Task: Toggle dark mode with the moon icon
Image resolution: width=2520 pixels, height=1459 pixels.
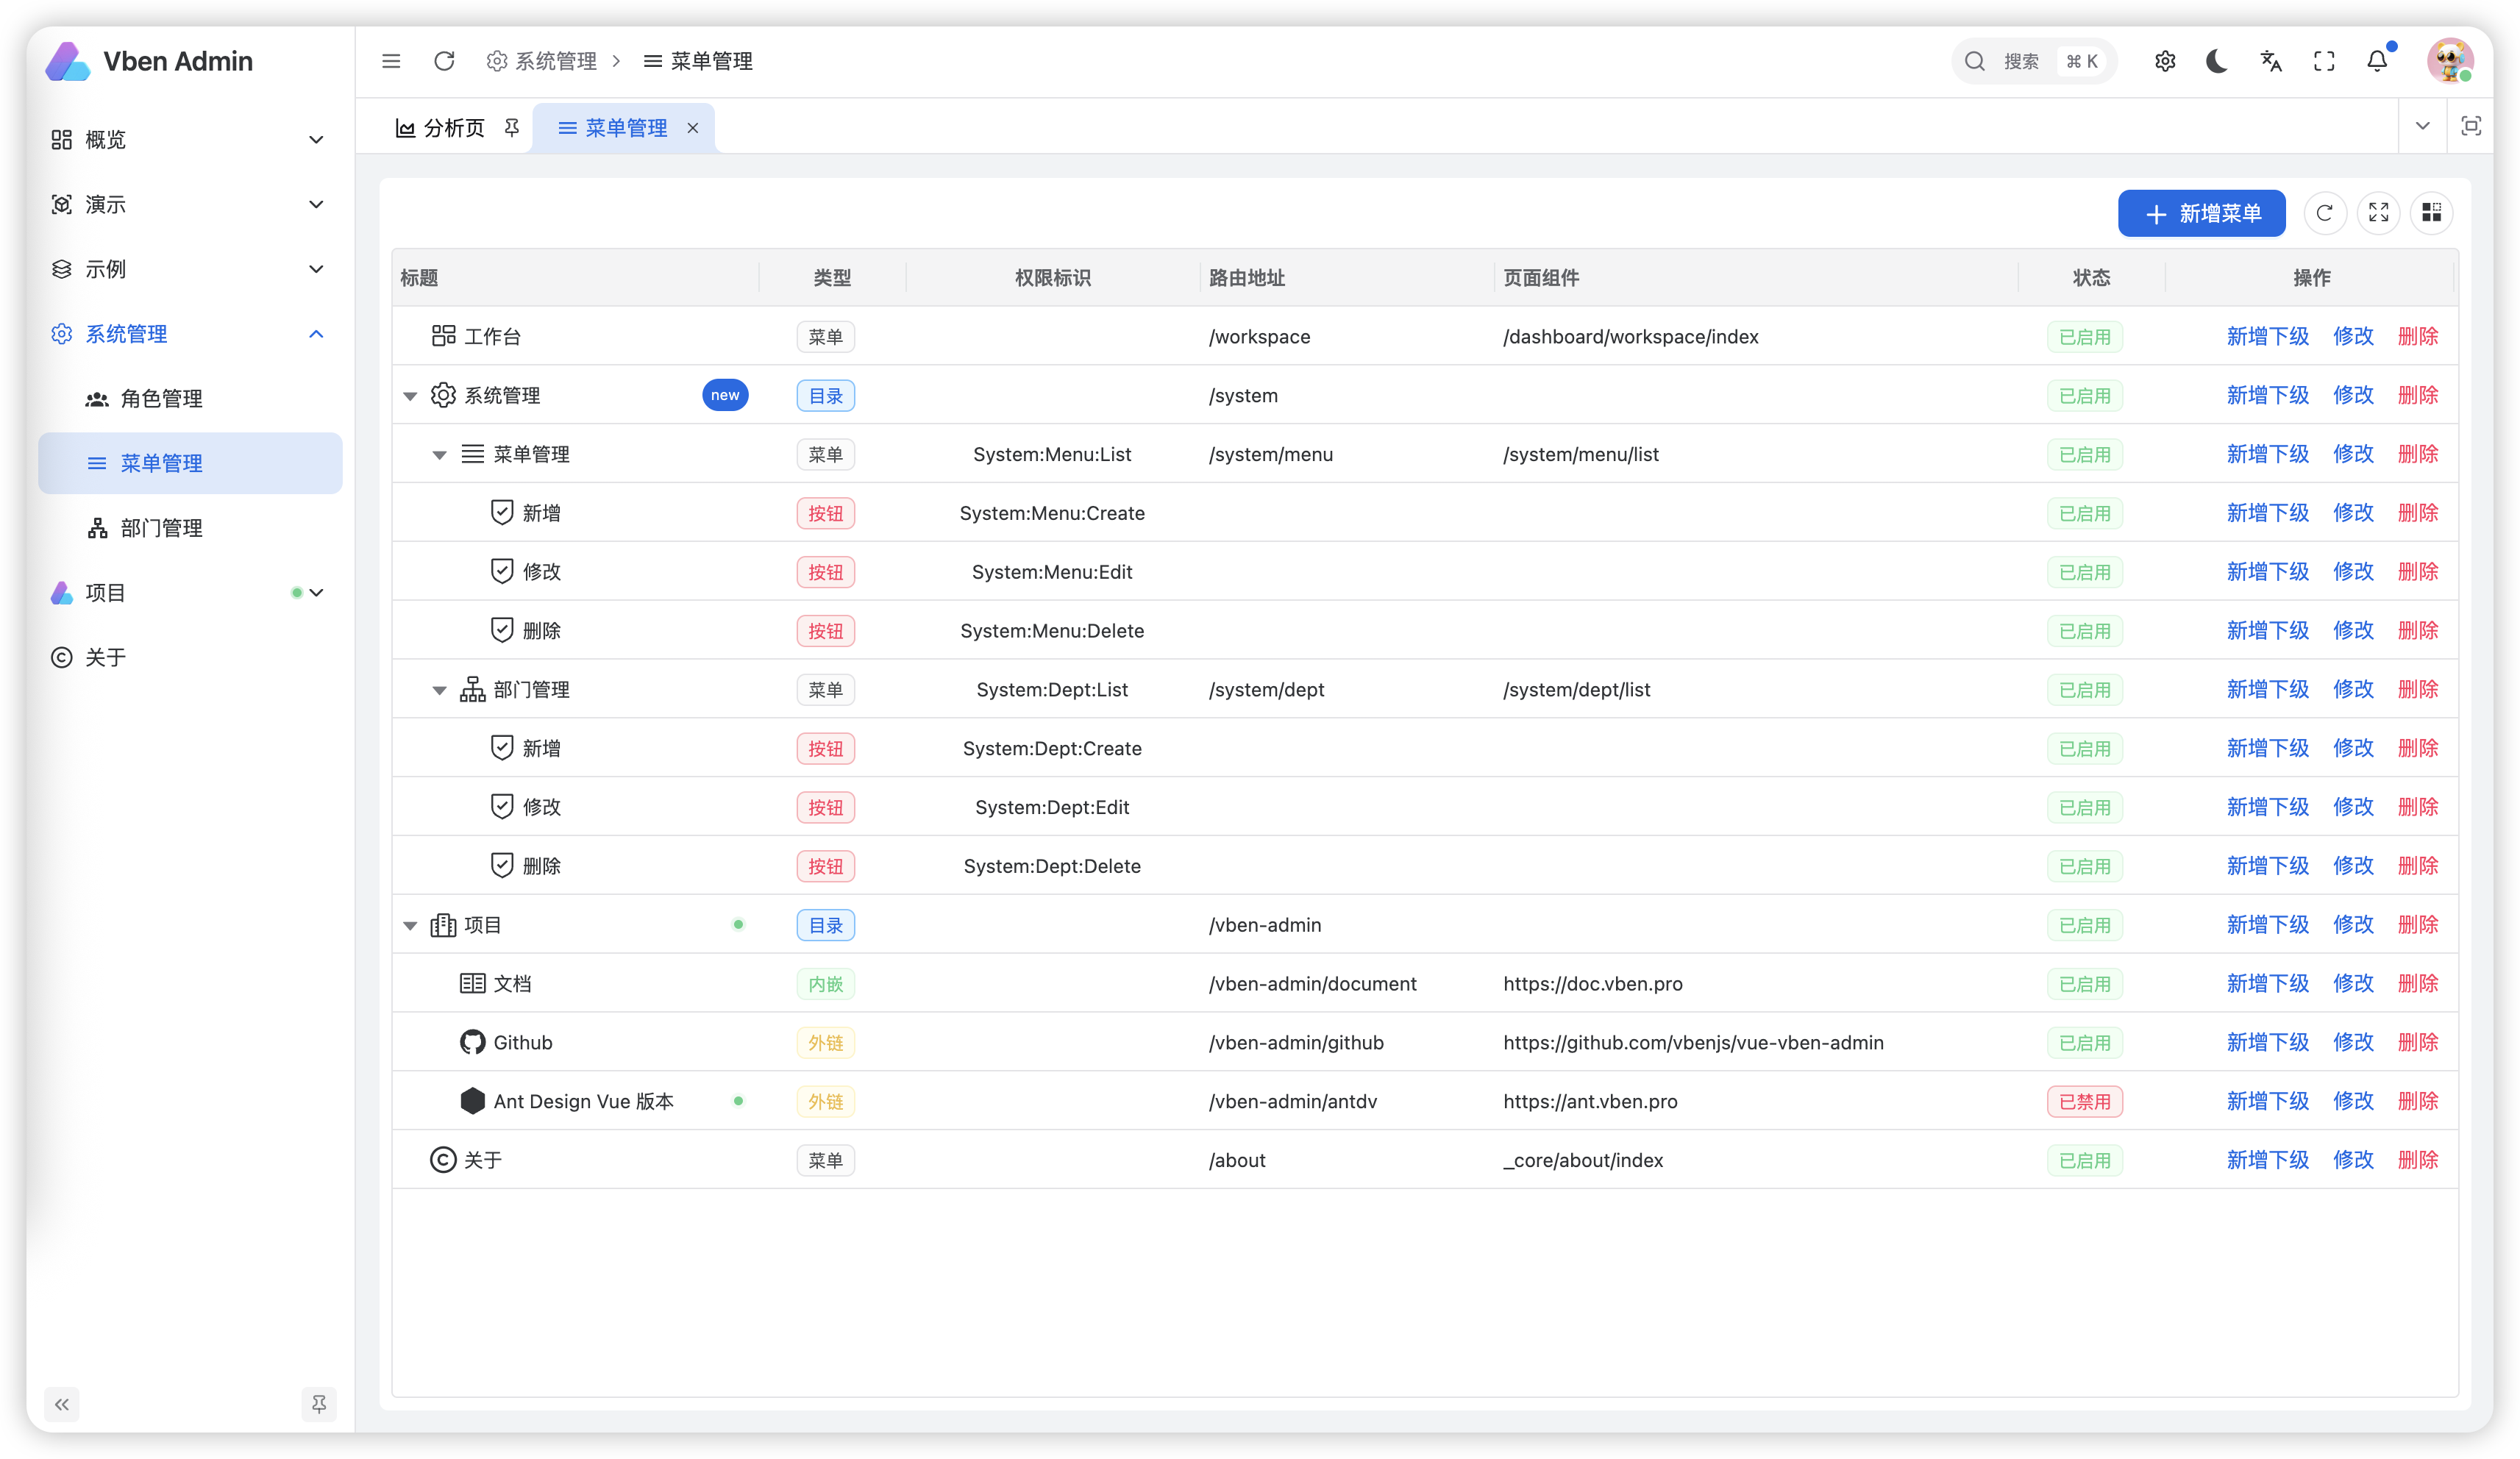Action: [2216, 61]
